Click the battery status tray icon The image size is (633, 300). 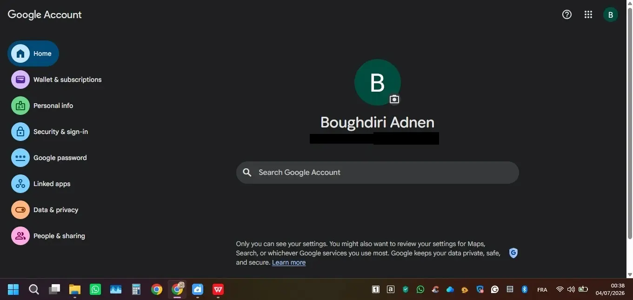583,289
